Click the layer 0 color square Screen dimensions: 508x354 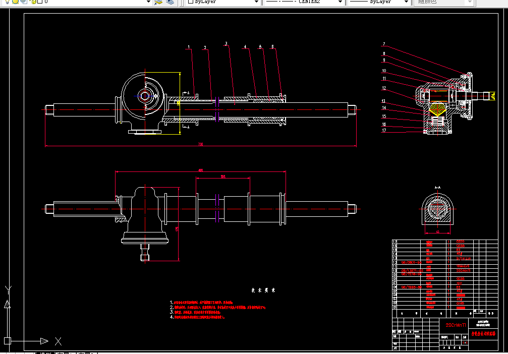(39, 2)
